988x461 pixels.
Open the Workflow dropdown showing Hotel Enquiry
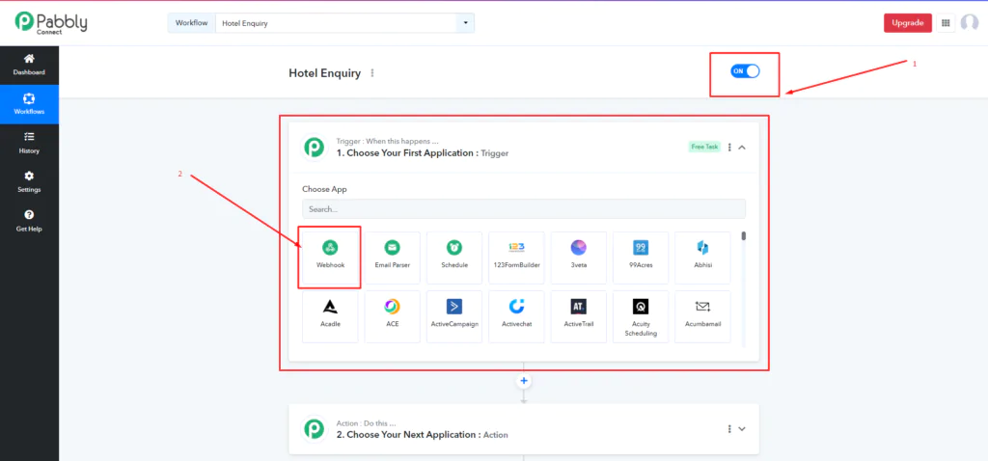pyautogui.click(x=344, y=23)
